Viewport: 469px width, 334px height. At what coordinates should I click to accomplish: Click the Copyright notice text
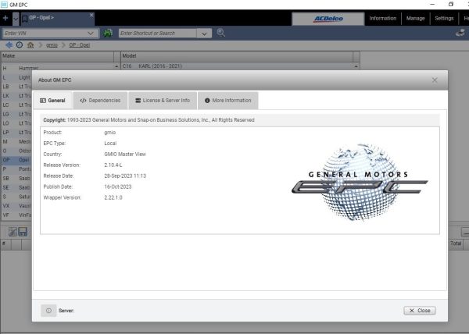149,120
